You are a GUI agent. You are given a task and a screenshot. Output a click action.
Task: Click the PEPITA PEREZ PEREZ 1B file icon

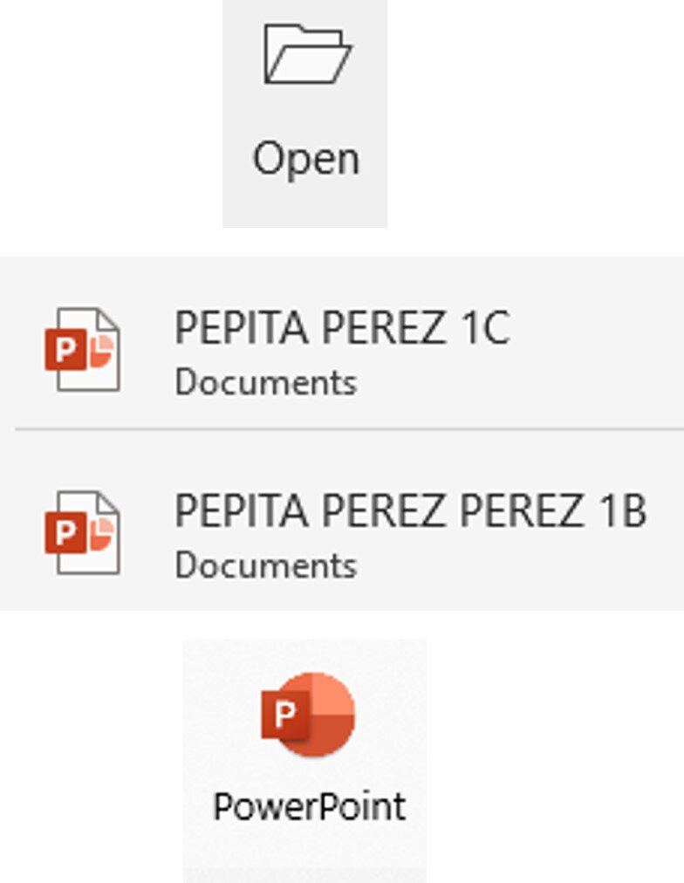point(83,532)
